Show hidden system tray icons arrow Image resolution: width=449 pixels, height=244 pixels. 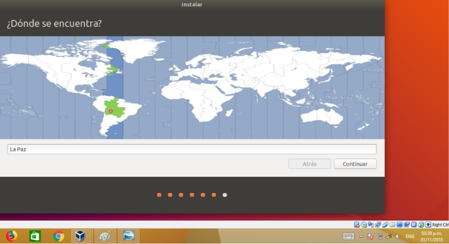(361, 237)
